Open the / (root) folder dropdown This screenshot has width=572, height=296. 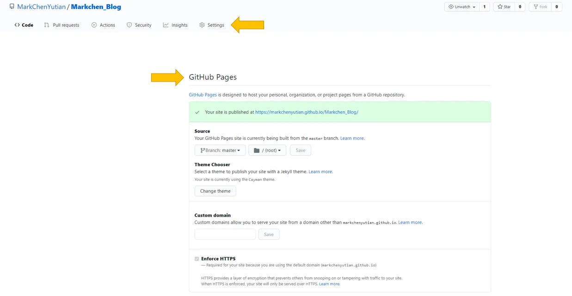(x=267, y=151)
